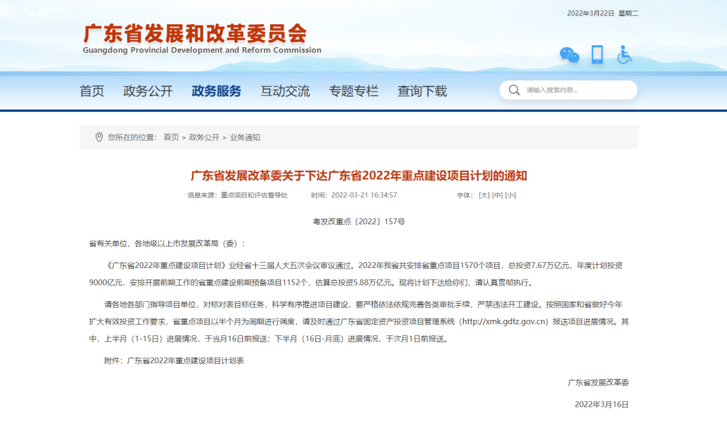Open the 互动交流 navigation item

[x=285, y=91]
